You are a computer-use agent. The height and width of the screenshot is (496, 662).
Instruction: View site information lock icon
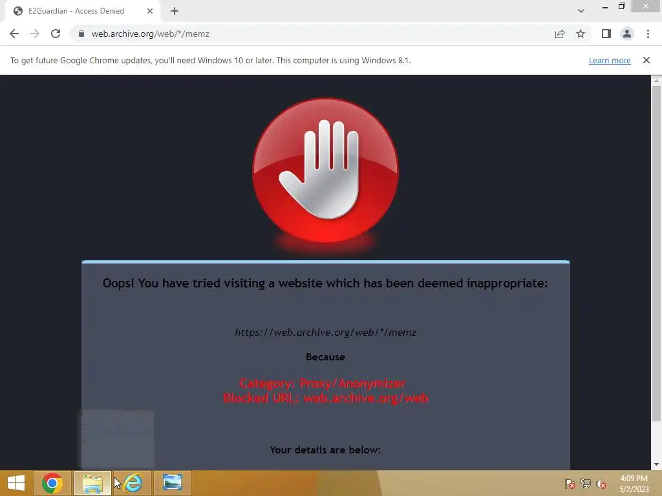[81, 34]
